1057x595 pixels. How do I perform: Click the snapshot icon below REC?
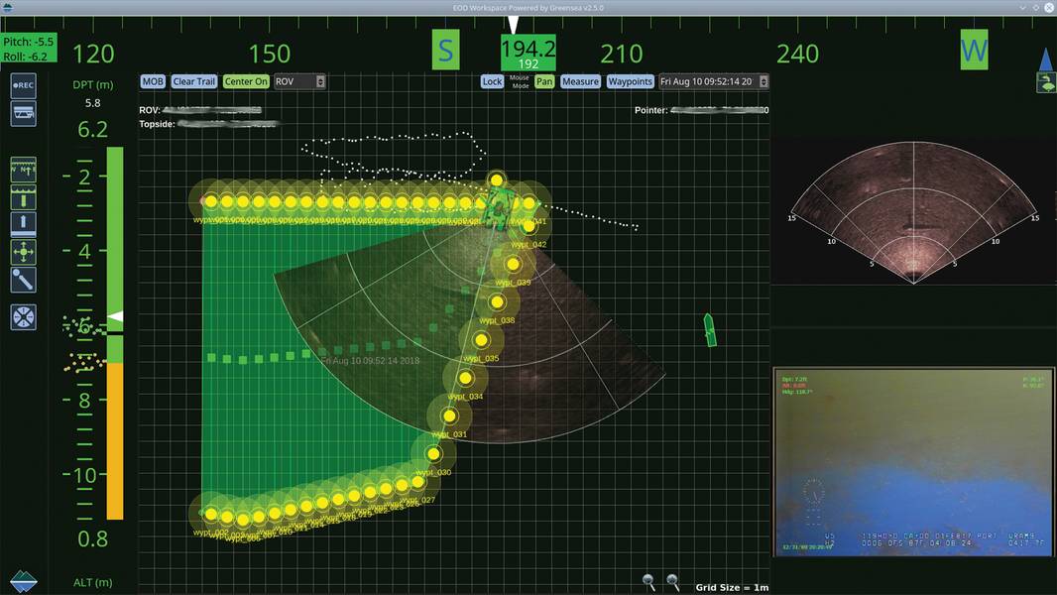pos(23,113)
